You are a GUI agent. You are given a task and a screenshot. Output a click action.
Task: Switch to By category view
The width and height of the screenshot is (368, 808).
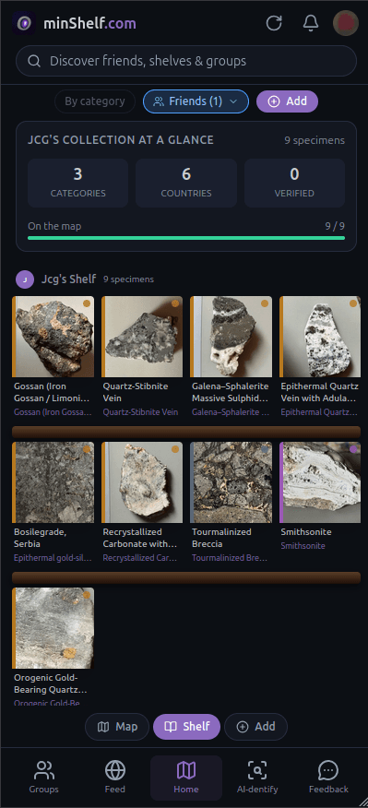click(x=95, y=101)
